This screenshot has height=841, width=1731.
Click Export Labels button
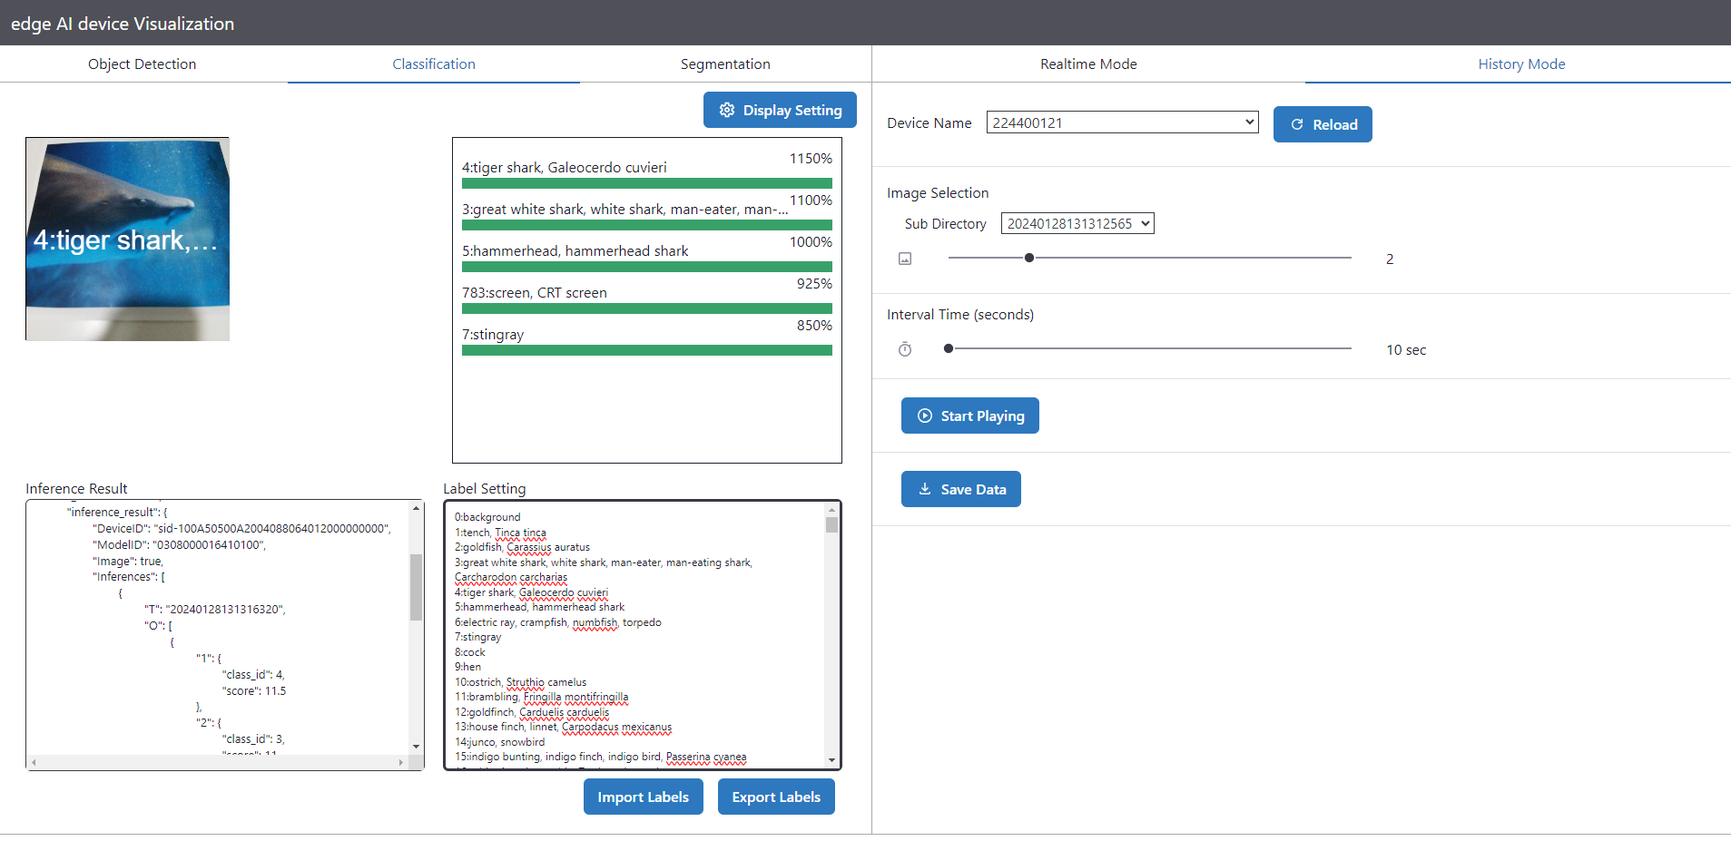pos(776,797)
